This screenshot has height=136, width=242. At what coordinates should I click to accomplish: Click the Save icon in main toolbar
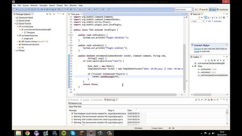click(20, 9)
